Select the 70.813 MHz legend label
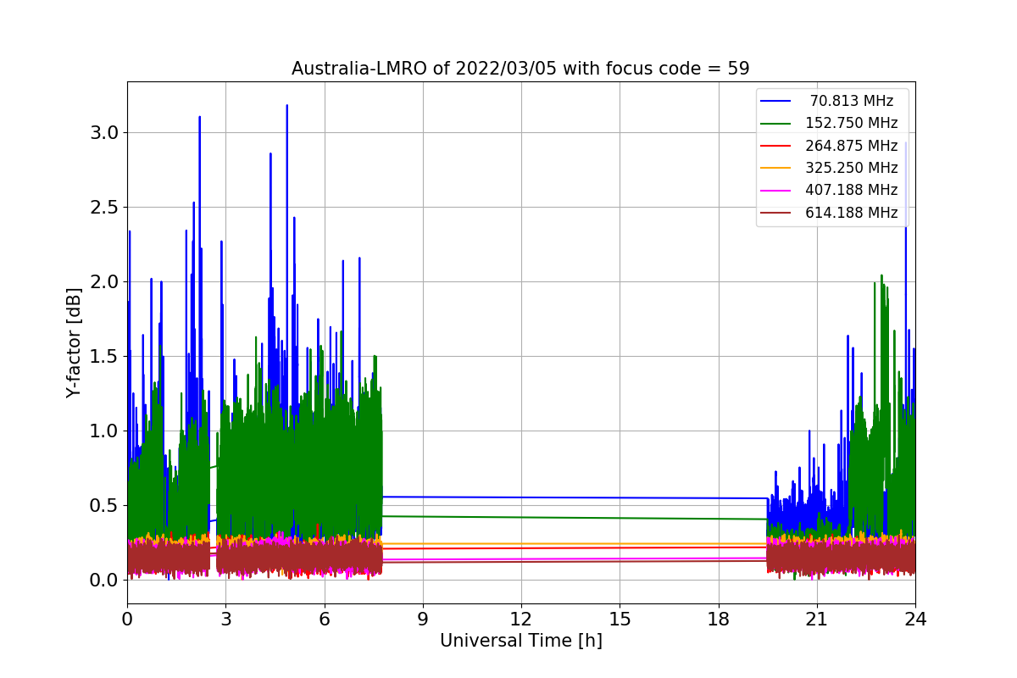Screen dimensions: 1017x678 tap(852, 101)
